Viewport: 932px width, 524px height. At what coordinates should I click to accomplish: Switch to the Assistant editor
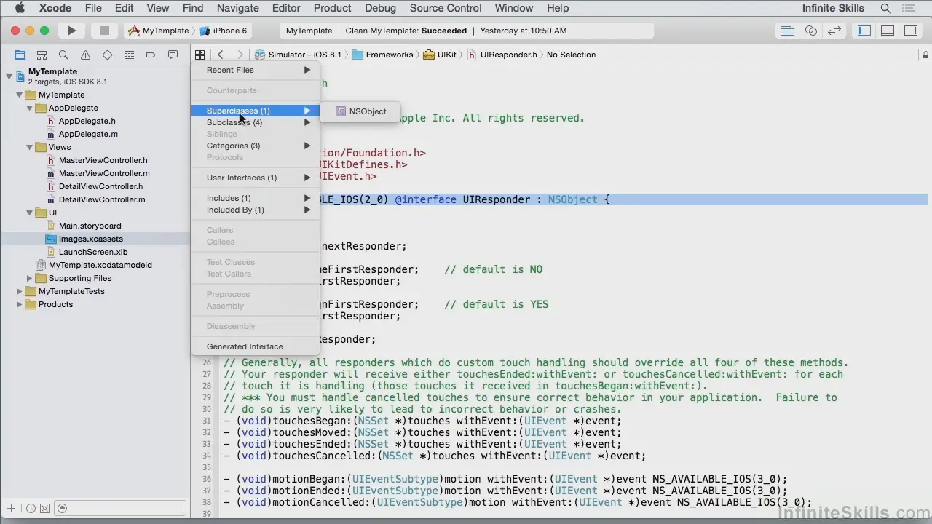810,31
